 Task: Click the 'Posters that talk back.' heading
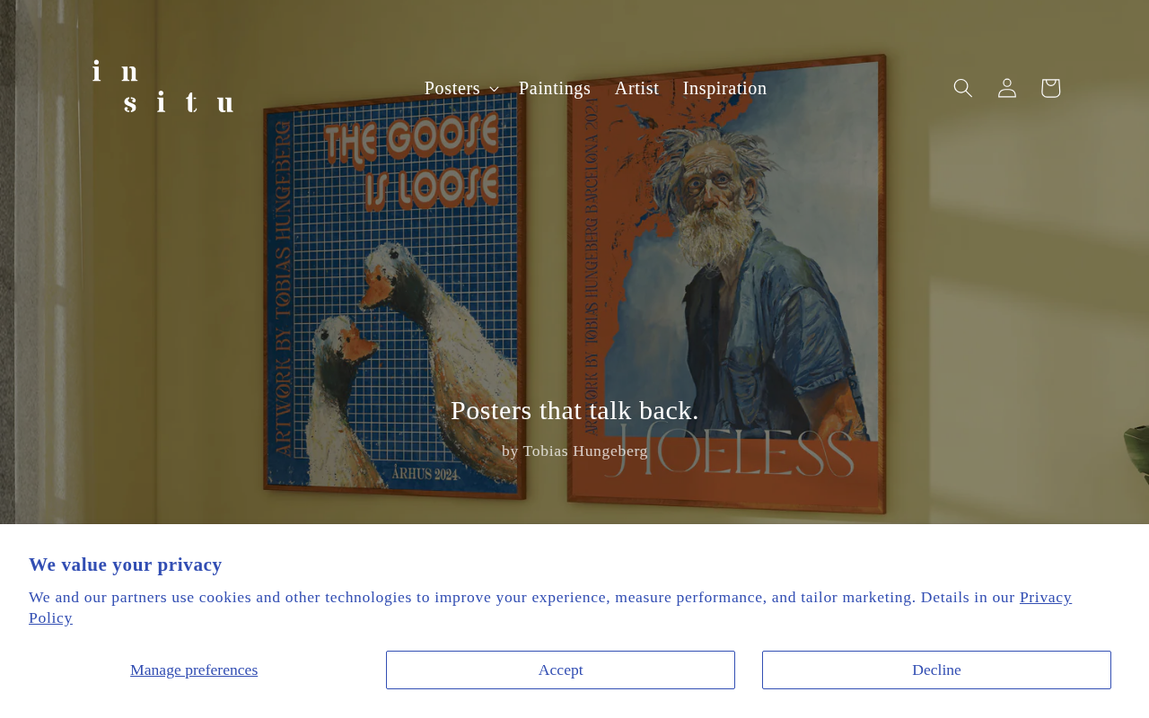(574, 410)
